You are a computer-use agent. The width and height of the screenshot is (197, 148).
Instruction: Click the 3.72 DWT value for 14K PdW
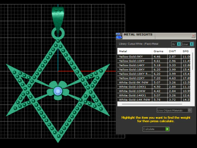click(x=172, y=100)
